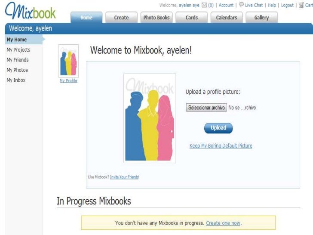Click the Mixbook logo
Image resolution: width=313 pixels, height=235 pixels.
point(31,11)
